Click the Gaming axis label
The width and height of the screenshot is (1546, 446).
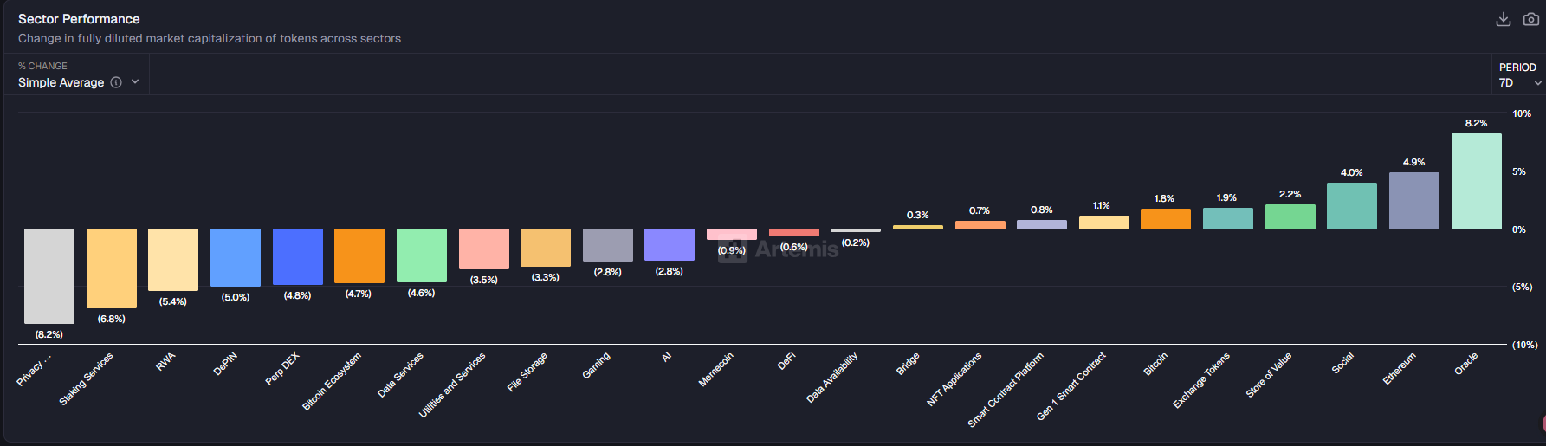click(596, 365)
